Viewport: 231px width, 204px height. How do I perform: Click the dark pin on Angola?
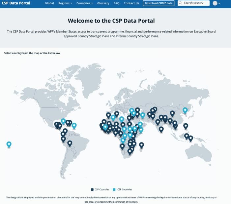pyautogui.click(x=122, y=146)
